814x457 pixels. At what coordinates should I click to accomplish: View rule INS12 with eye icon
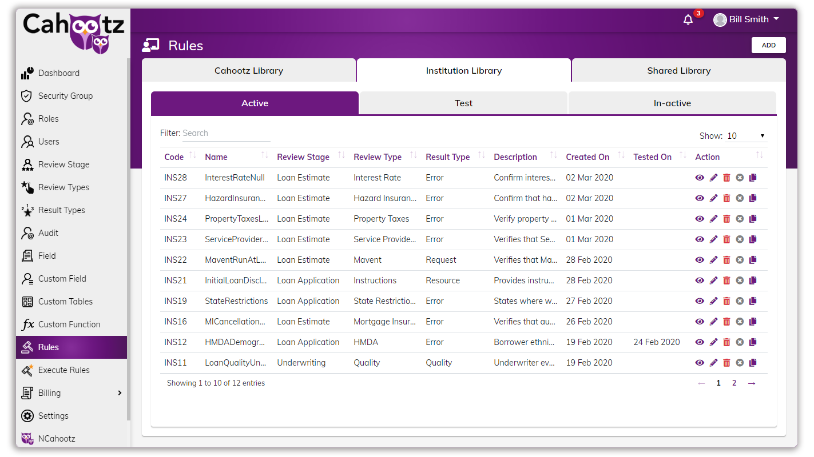click(700, 342)
